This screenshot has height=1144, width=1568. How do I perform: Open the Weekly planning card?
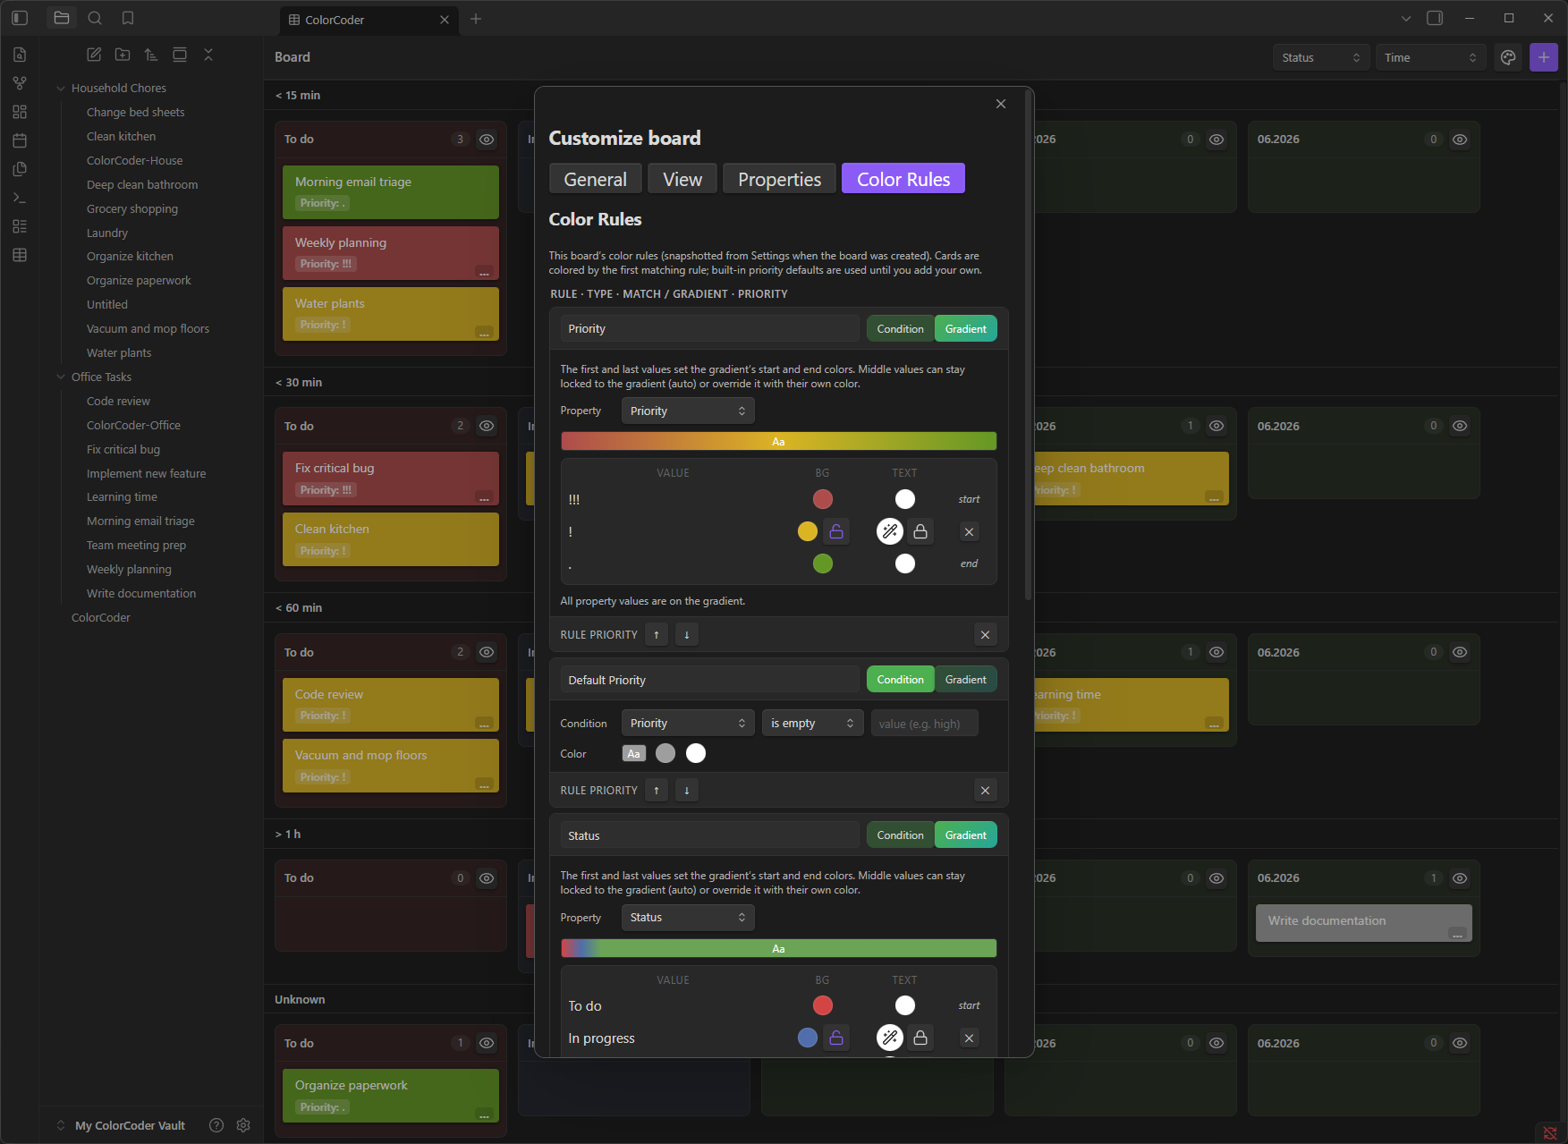(x=391, y=252)
